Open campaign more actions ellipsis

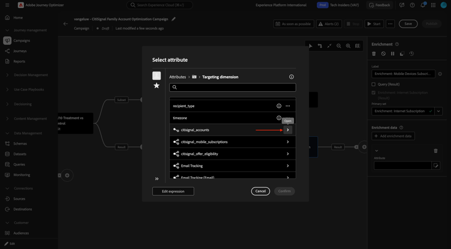point(390,24)
